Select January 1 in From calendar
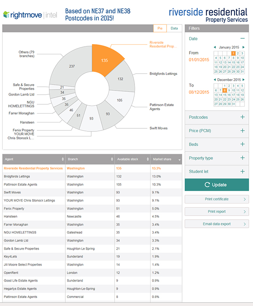 click(233, 53)
